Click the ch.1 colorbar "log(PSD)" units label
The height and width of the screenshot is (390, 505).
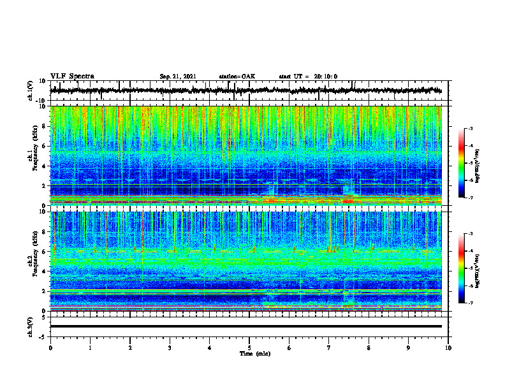click(478, 166)
